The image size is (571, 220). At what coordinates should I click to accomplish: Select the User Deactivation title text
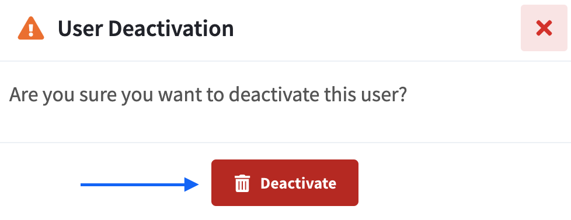click(145, 29)
